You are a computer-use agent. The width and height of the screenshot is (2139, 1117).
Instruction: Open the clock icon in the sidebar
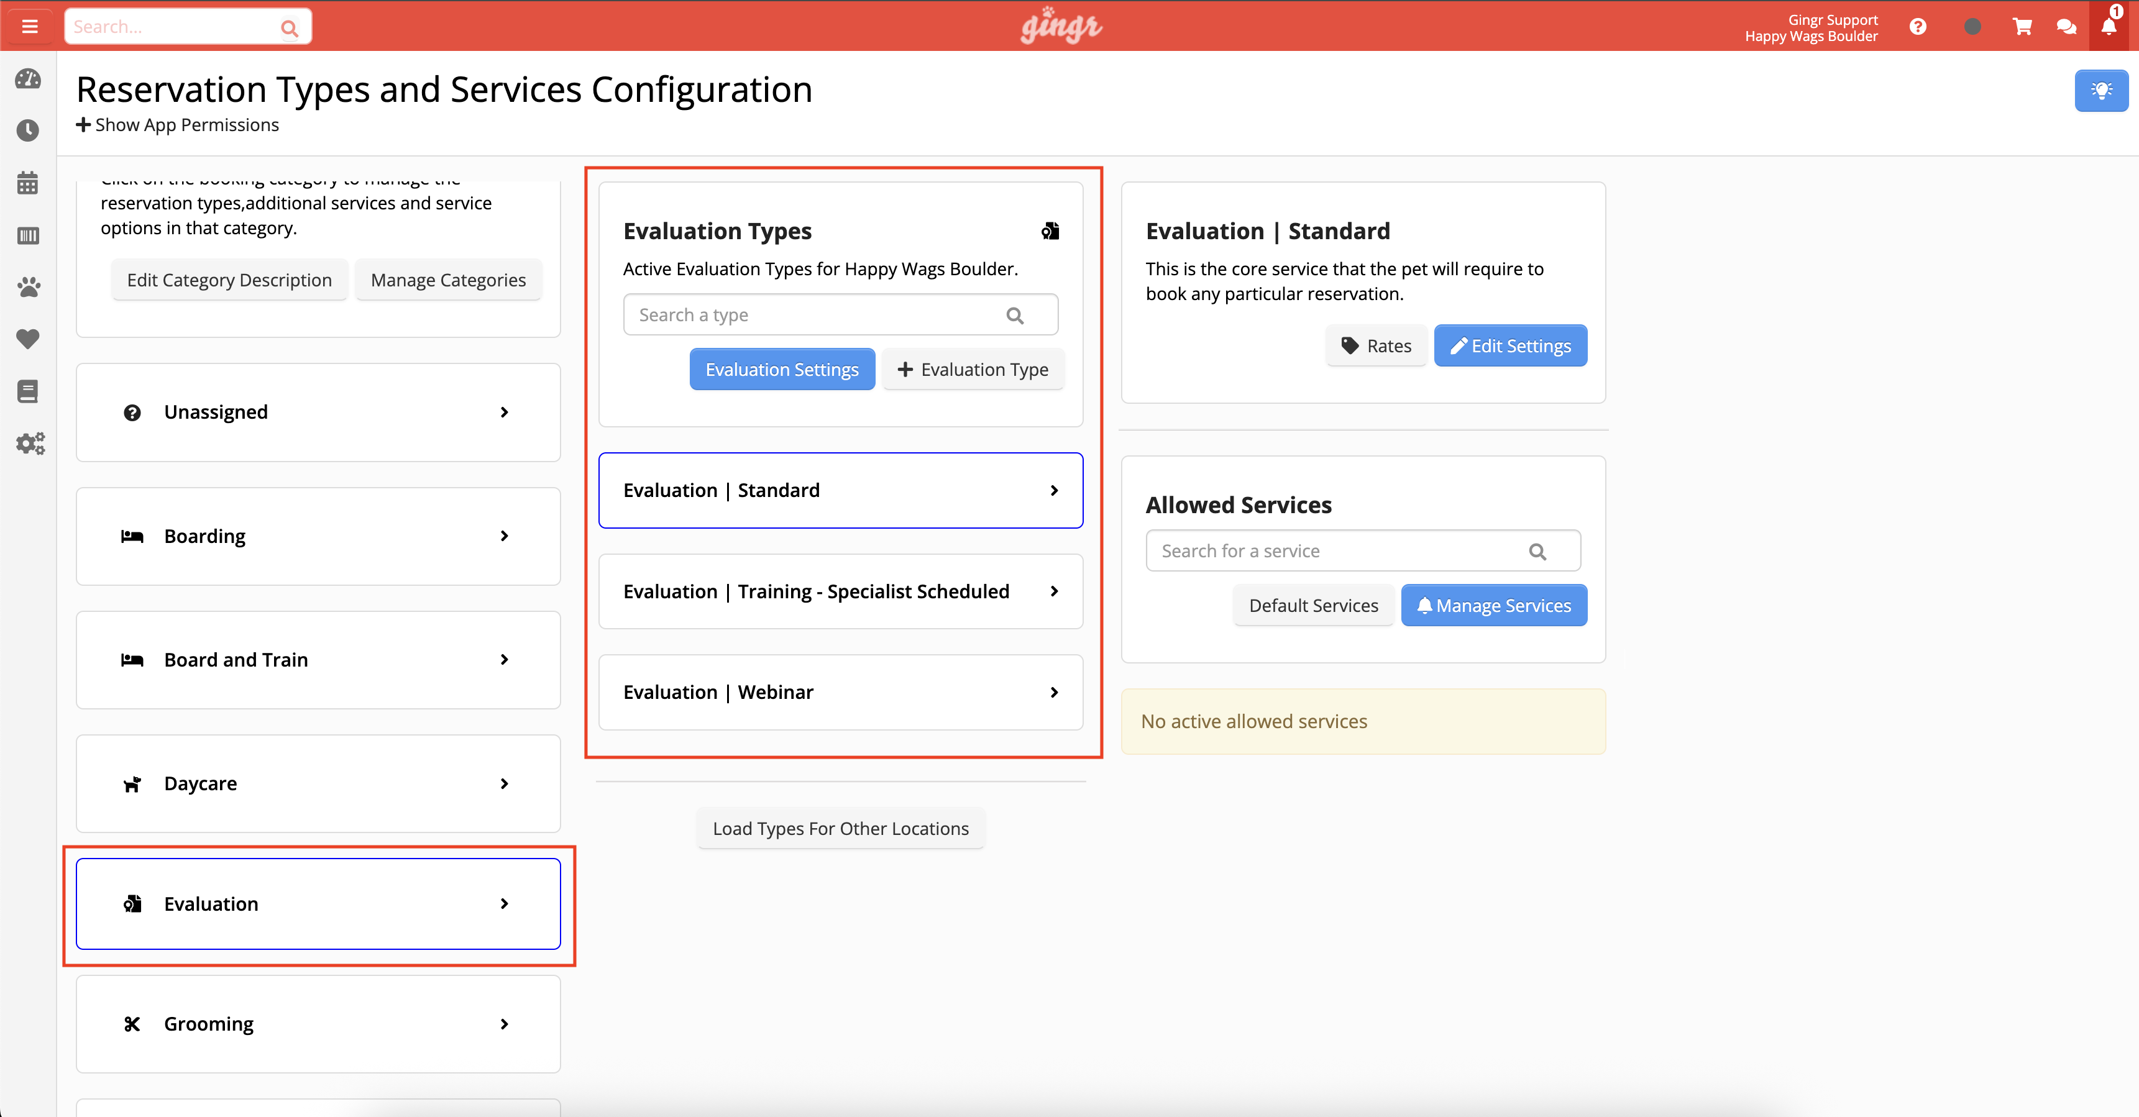(28, 130)
